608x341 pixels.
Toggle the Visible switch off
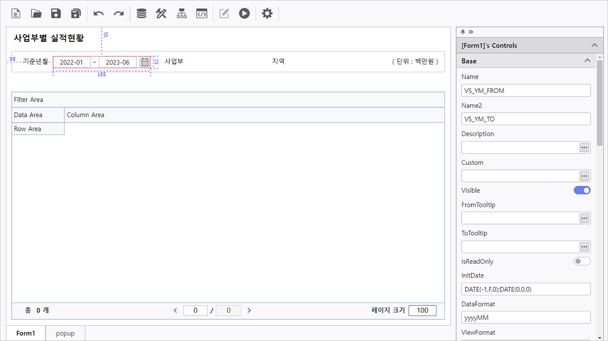tap(582, 190)
